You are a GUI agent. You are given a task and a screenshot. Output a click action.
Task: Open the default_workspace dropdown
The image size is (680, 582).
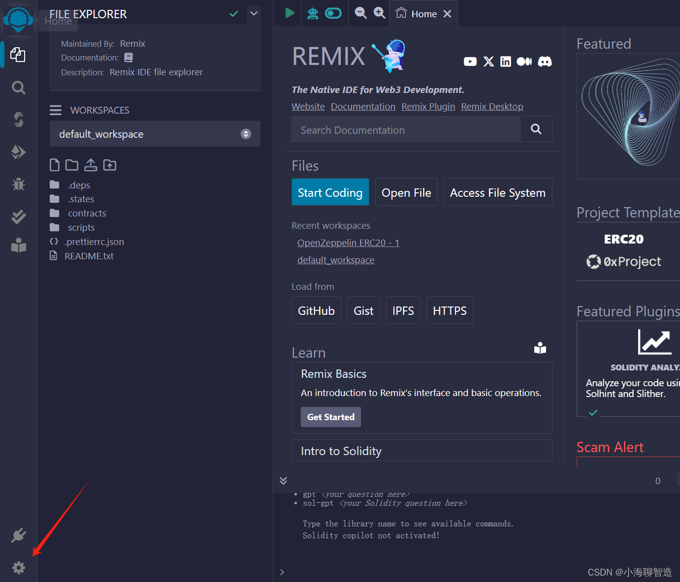tap(155, 134)
